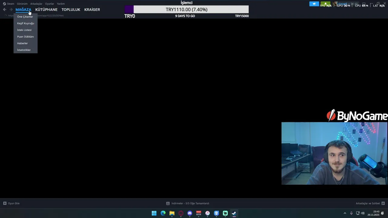
Task: Open the KRAİGER profile tab
Action: tap(92, 10)
